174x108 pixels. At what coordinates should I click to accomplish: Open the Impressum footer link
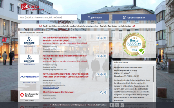81,105
